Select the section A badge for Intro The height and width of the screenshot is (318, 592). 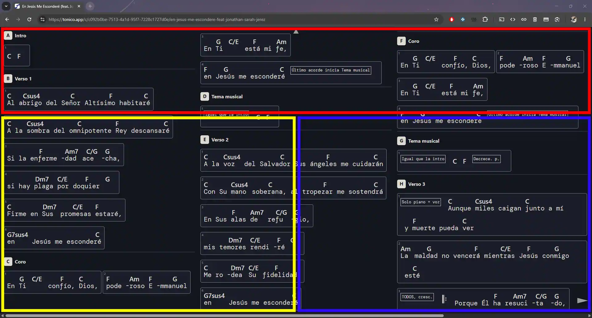tap(8, 35)
